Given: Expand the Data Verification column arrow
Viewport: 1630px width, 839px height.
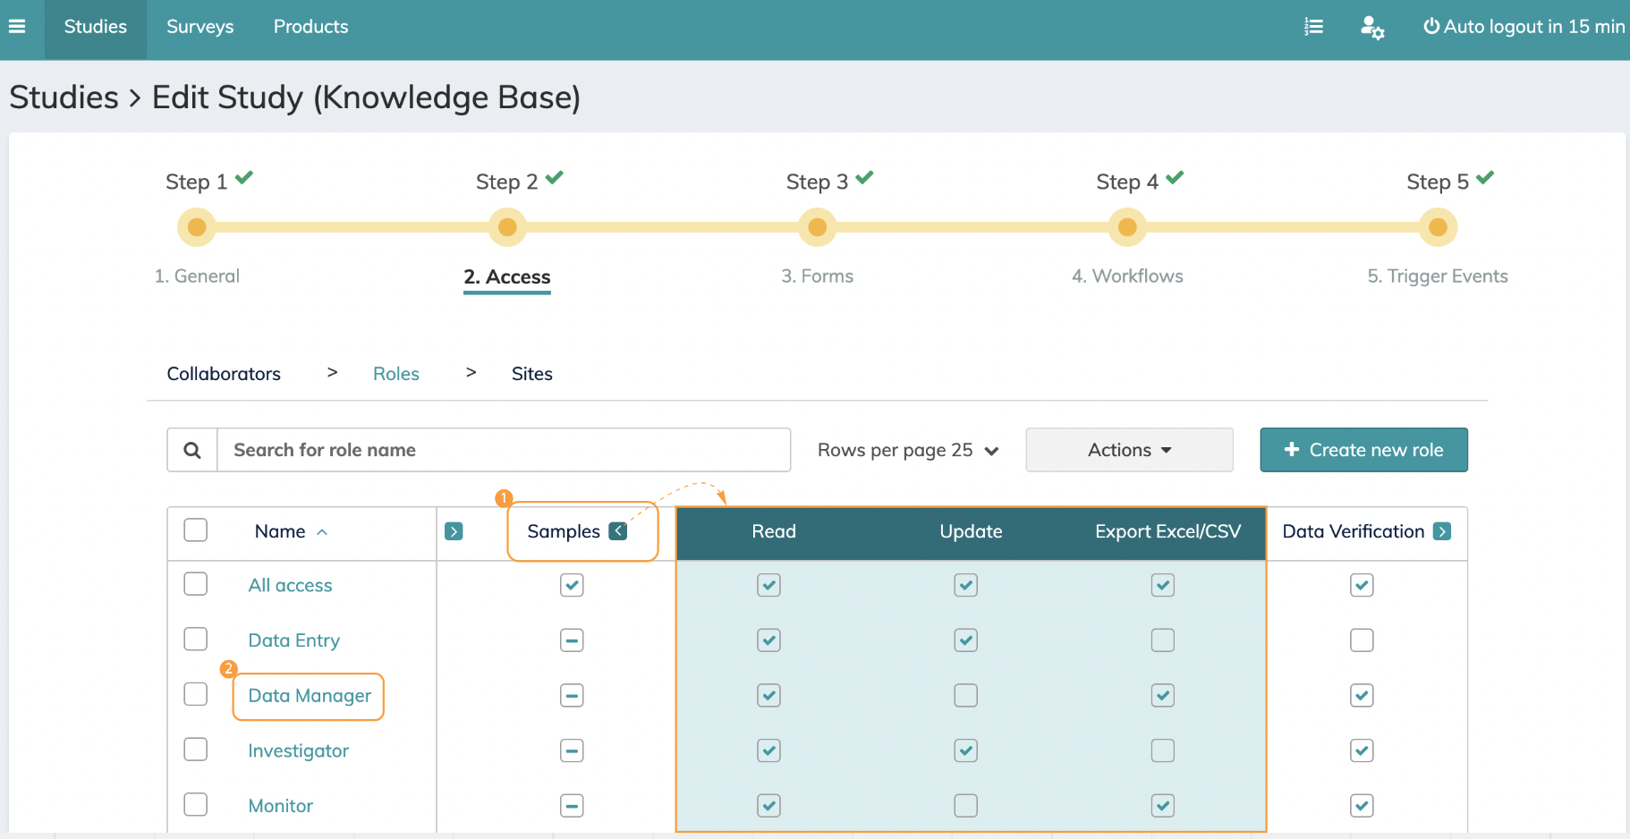Looking at the screenshot, I should [1441, 531].
